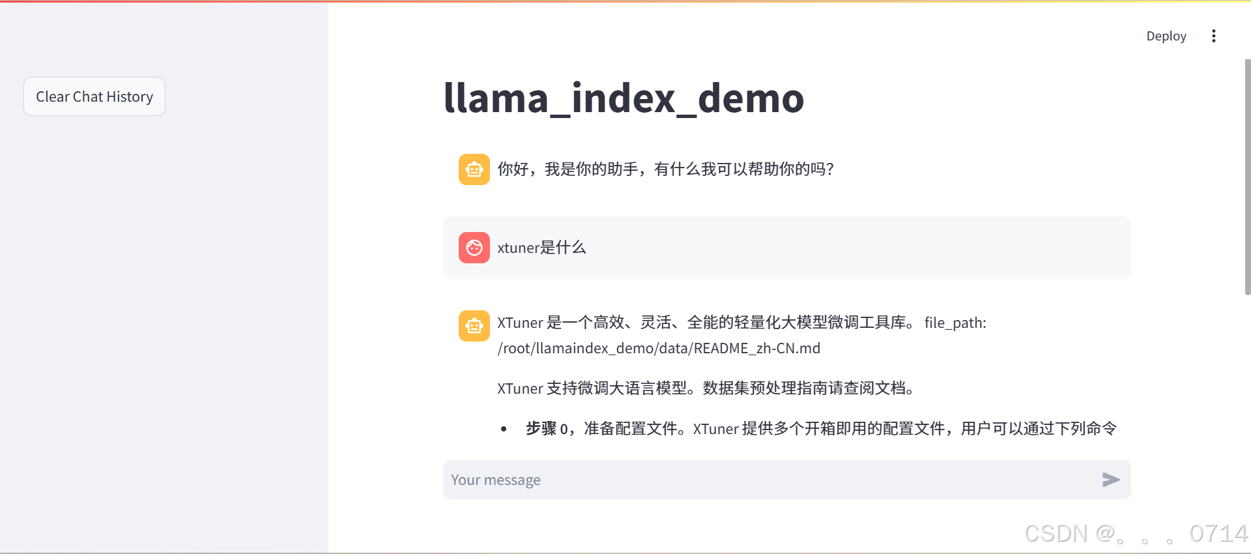Click the submit chevron in the message bar
This screenshot has width=1251, height=554.
click(x=1110, y=480)
